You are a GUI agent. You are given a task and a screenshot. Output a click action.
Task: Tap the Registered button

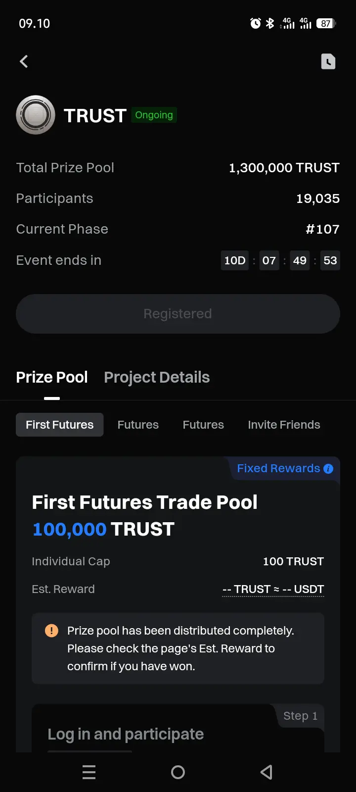(178, 314)
